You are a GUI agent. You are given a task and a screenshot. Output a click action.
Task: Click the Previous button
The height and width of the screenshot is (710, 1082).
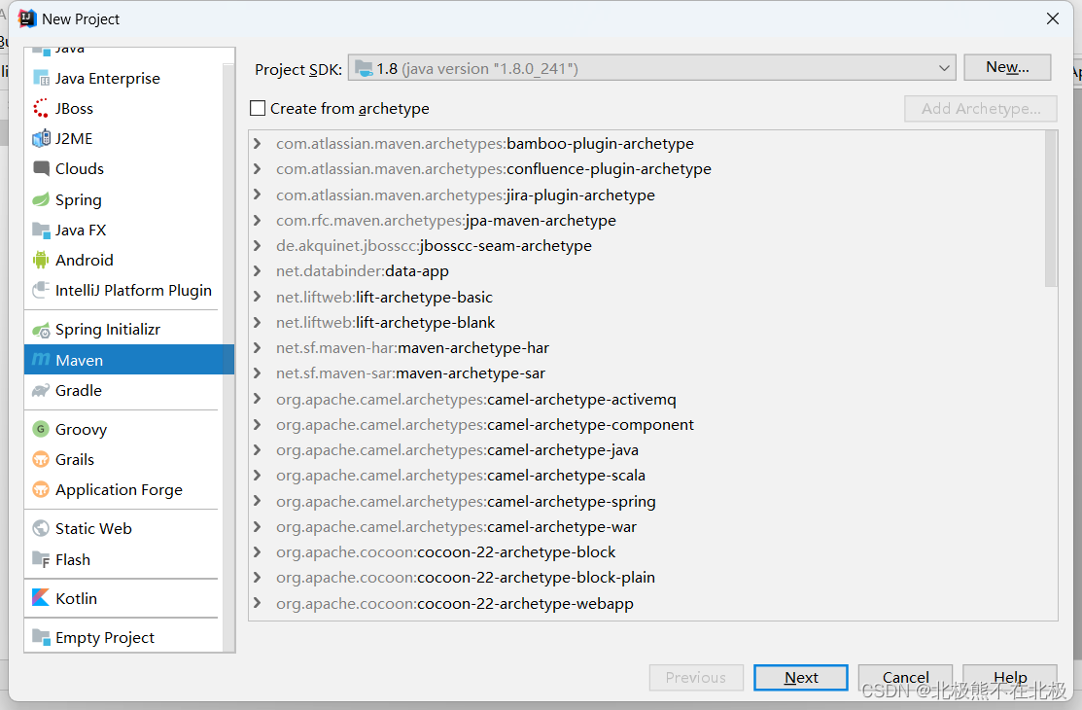(x=696, y=678)
